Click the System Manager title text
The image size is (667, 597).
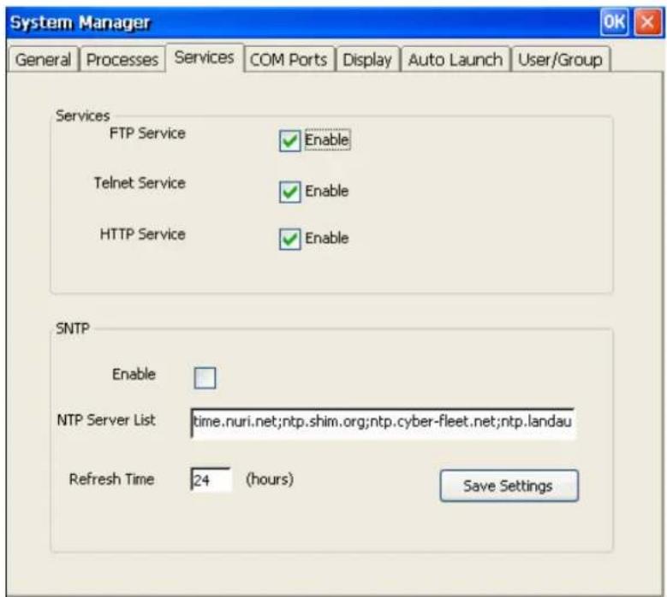point(80,22)
